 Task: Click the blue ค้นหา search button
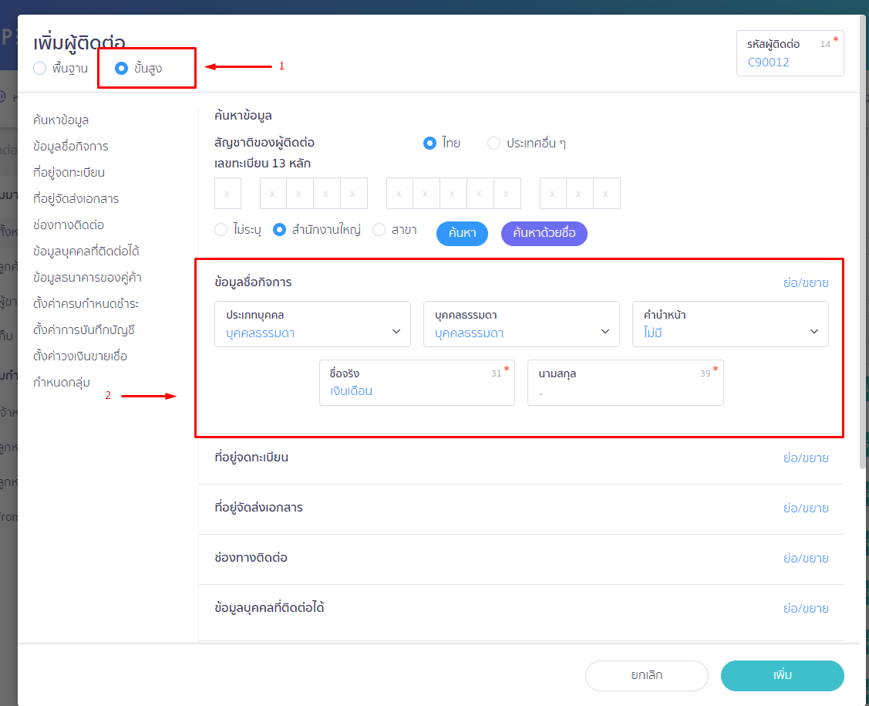click(462, 233)
